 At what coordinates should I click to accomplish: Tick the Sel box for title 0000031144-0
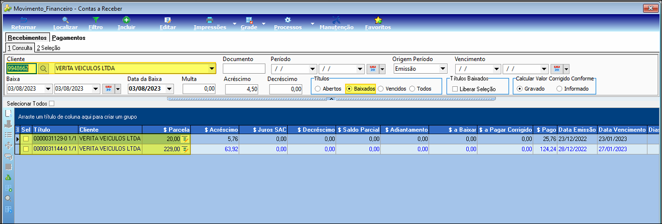tap(26, 149)
